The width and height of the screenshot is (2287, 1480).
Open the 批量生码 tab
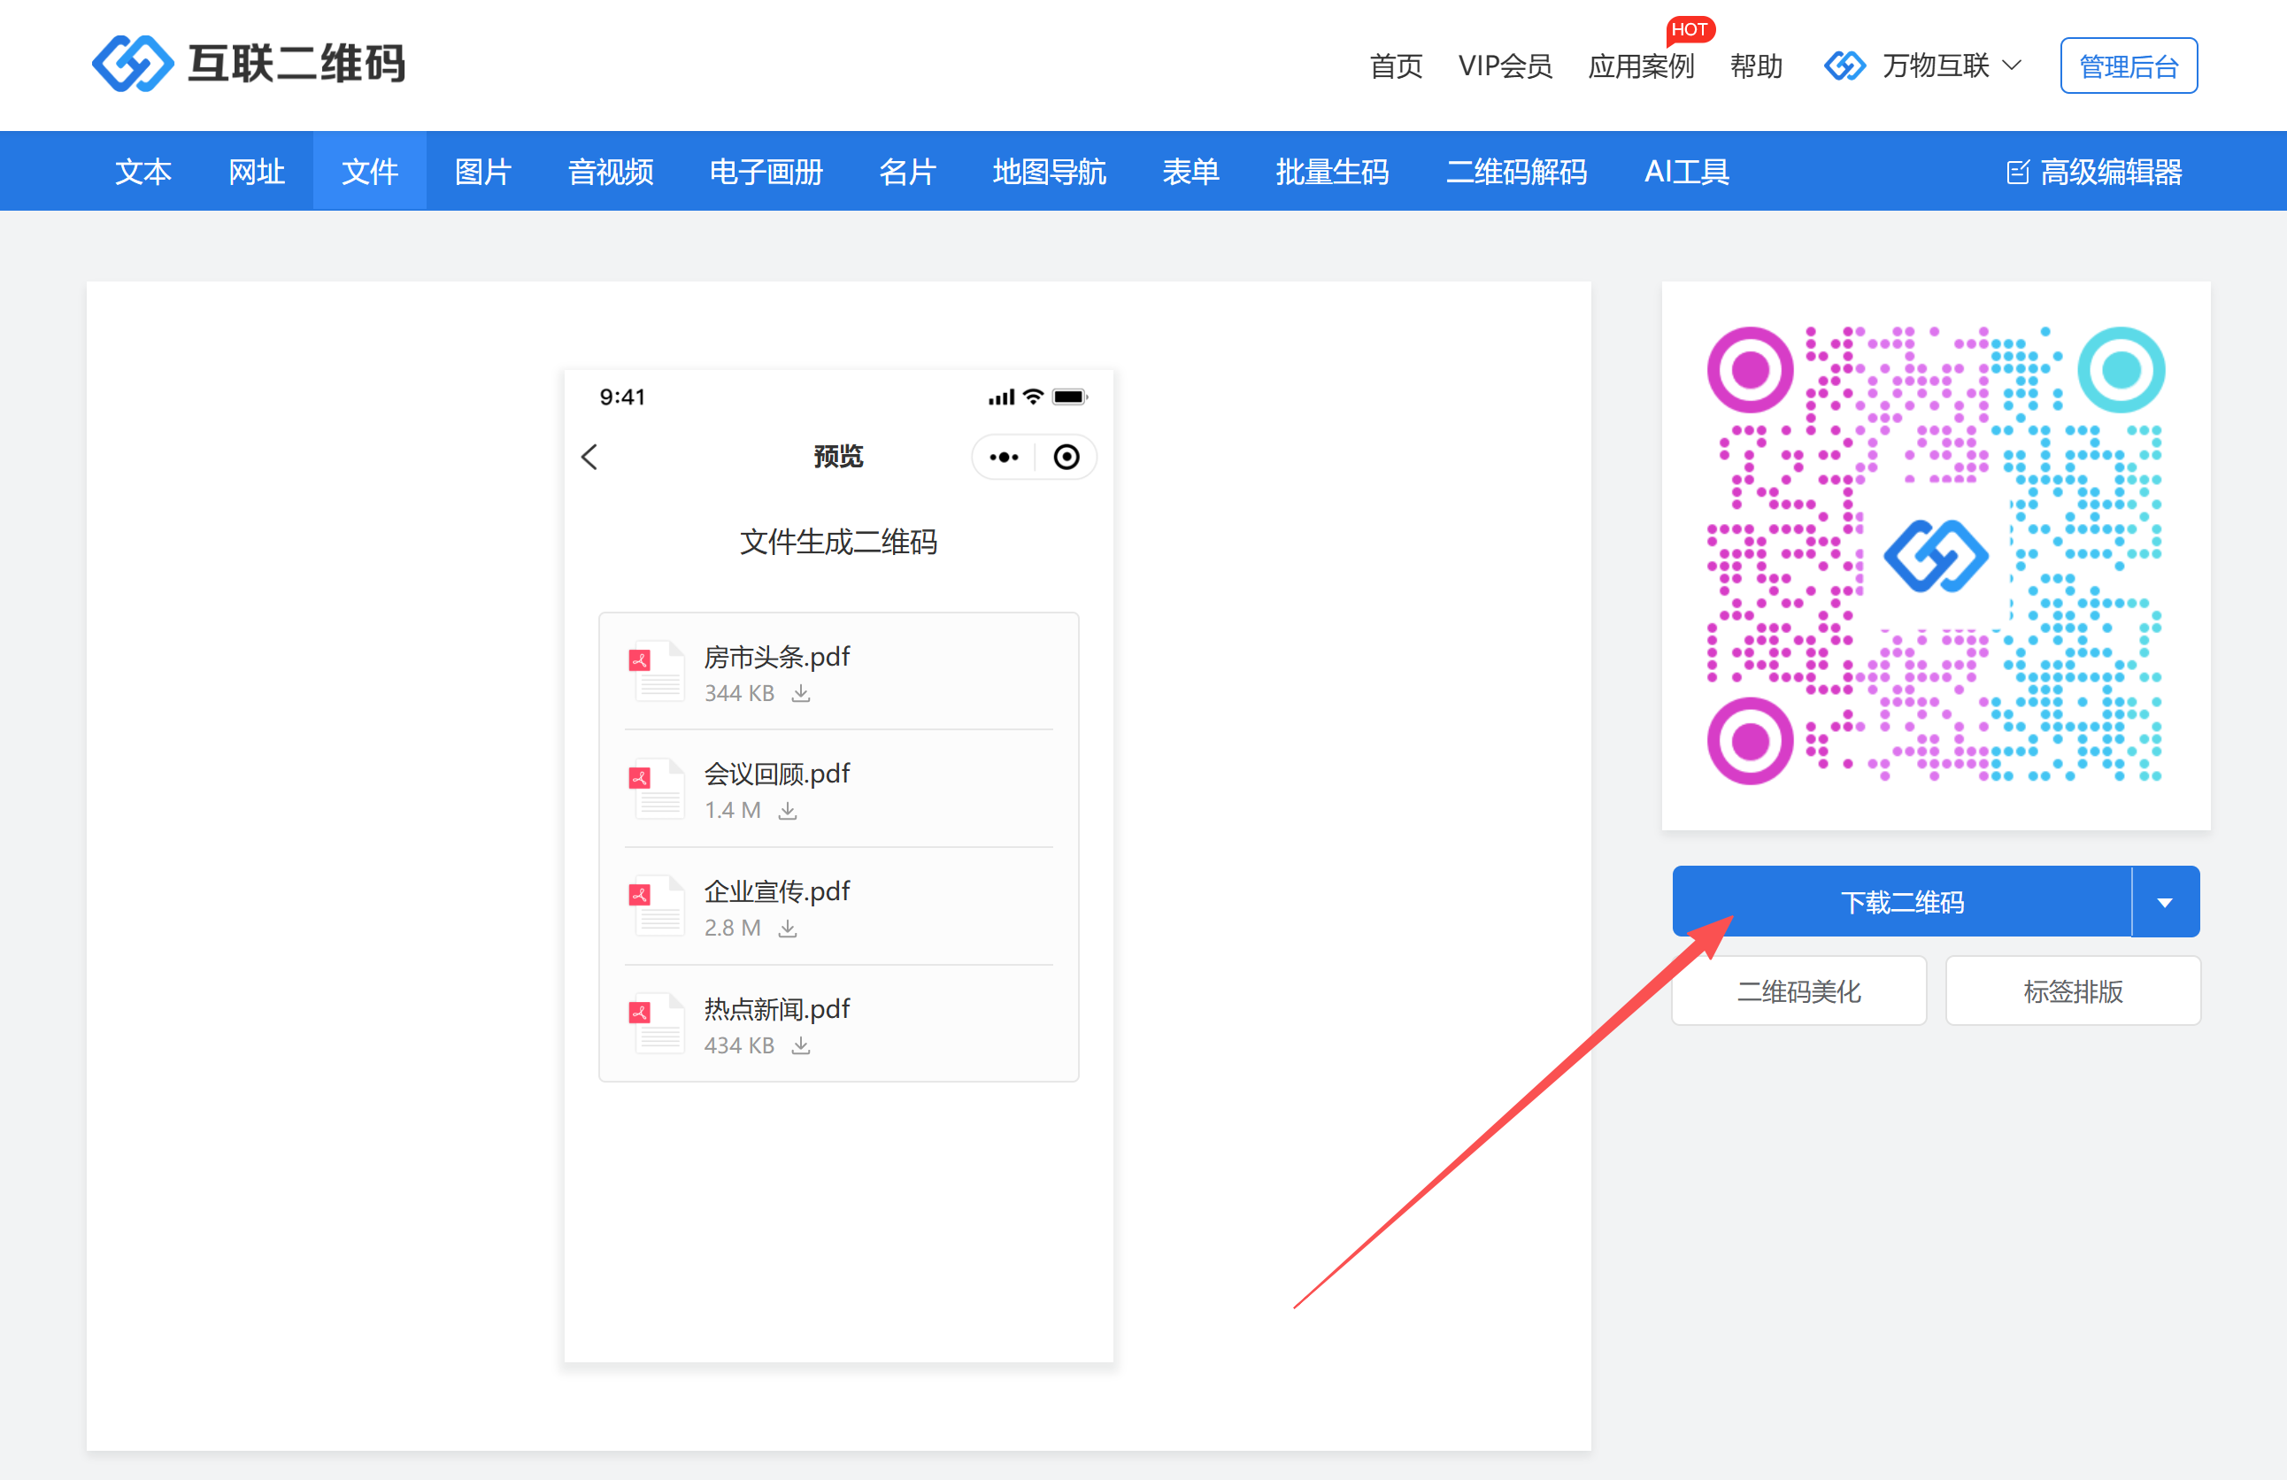pyautogui.click(x=1332, y=172)
